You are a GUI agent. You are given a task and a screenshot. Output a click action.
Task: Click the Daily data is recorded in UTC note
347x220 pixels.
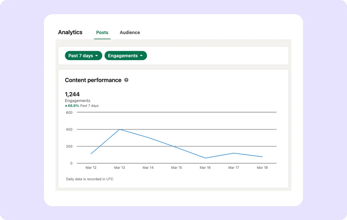(x=90, y=179)
